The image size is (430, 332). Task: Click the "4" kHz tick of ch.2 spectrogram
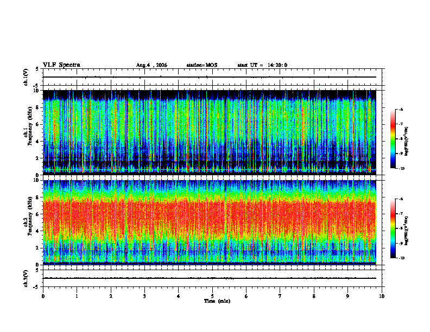point(39,231)
